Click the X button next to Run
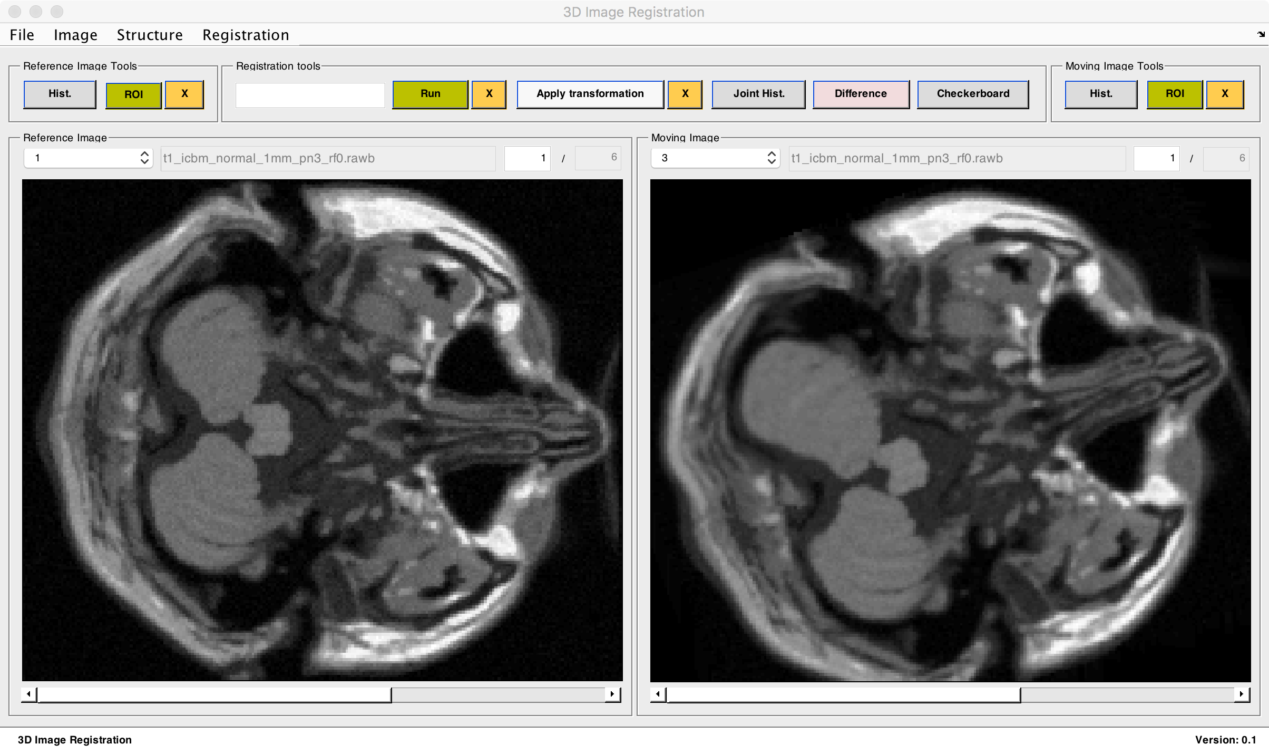 click(x=489, y=94)
